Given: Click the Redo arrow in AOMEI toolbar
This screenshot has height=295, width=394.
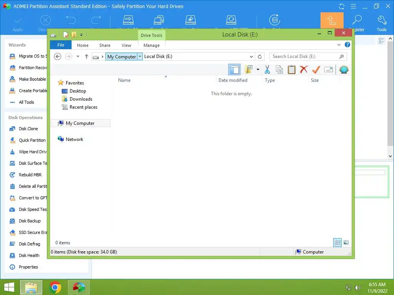Looking at the screenshot, I should (x=96, y=20).
